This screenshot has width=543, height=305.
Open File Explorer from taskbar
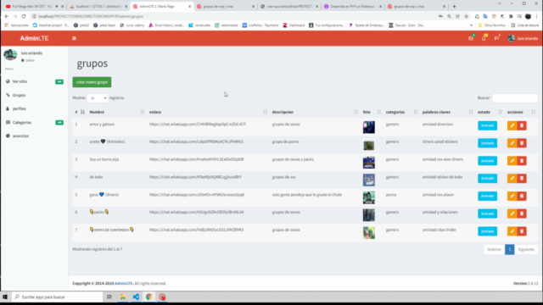coord(122,297)
